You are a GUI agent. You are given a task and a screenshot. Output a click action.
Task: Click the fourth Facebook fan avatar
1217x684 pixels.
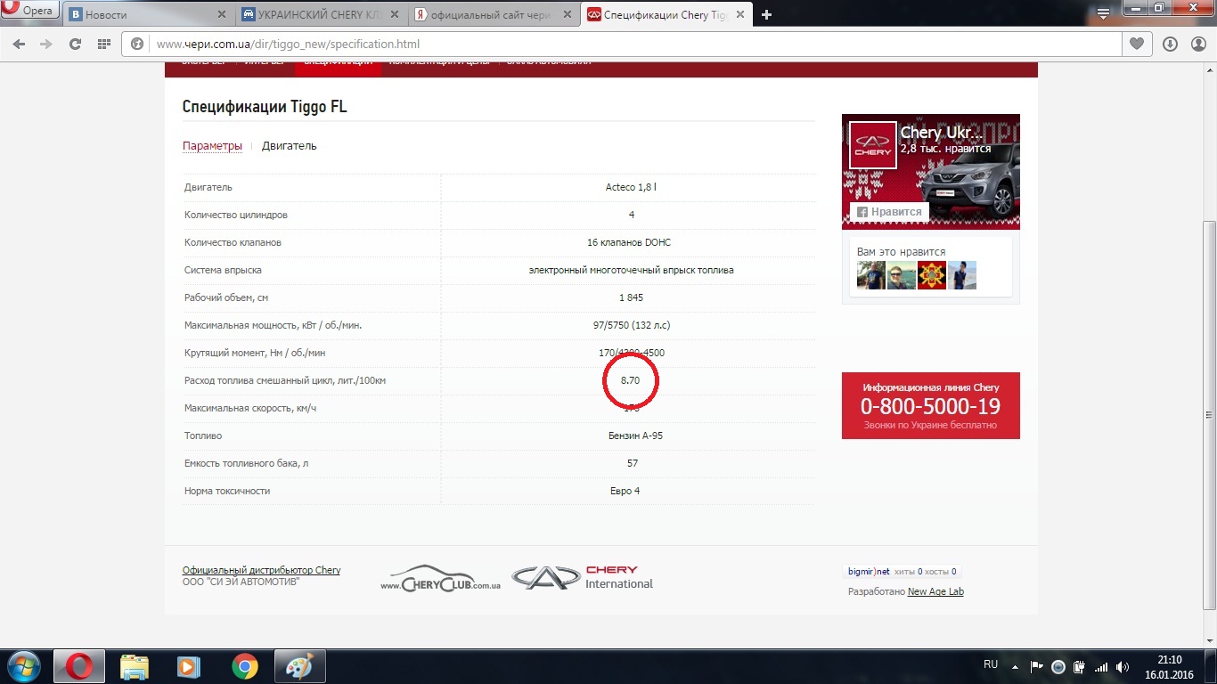[962, 275]
